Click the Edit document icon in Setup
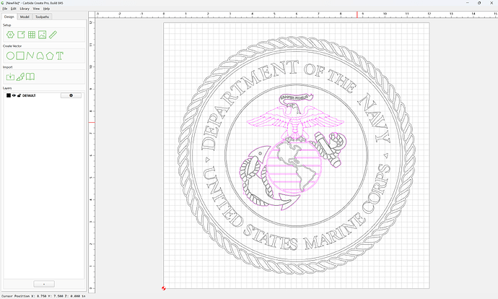This screenshot has width=498, height=299. tap(21, 35)
